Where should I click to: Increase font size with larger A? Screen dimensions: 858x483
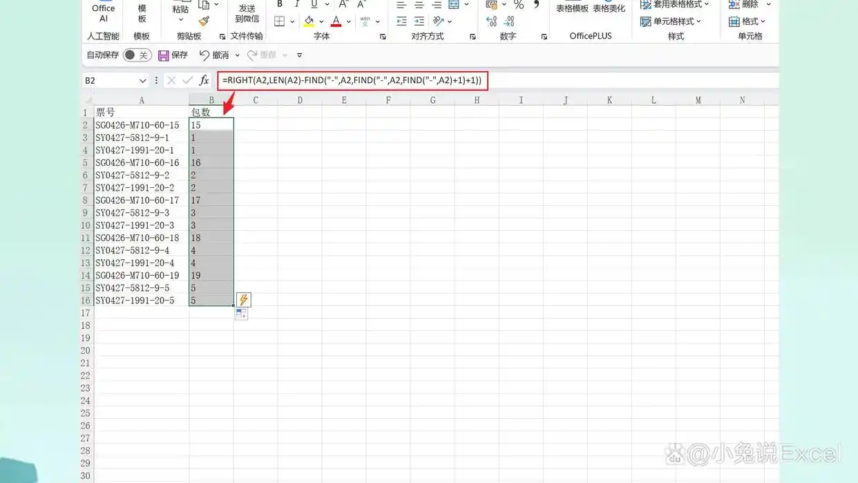(343, 4)
